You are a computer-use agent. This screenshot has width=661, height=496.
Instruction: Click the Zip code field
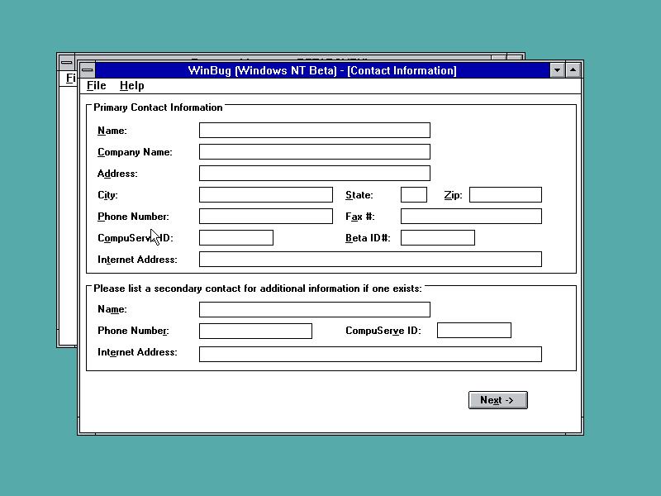(506, 195)
